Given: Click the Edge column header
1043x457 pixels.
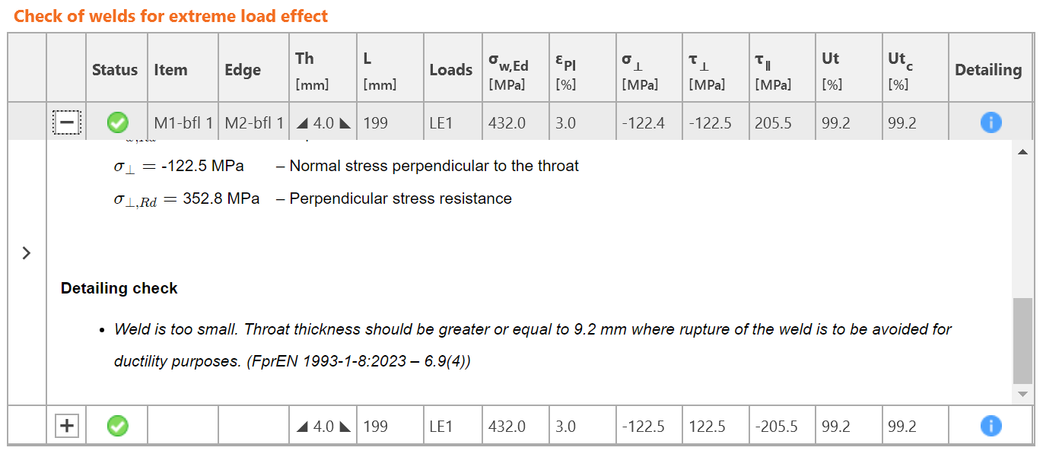Looking at the screenshot, I should click(x=243, y=70).
